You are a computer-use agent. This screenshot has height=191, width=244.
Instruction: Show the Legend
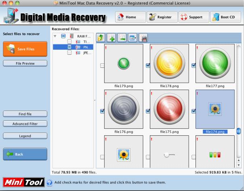25,136
